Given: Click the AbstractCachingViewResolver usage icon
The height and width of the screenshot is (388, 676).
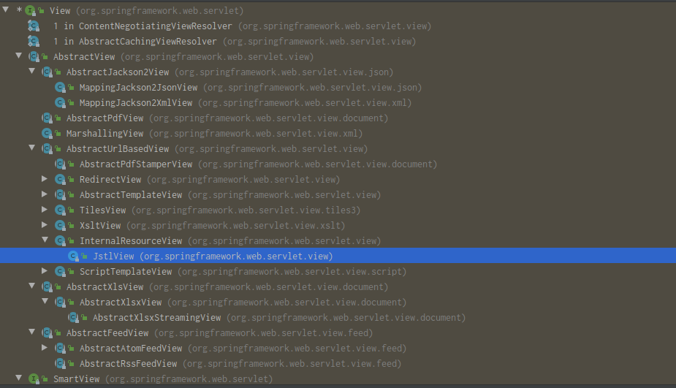Looking at the screenshot, I should 33,42.
